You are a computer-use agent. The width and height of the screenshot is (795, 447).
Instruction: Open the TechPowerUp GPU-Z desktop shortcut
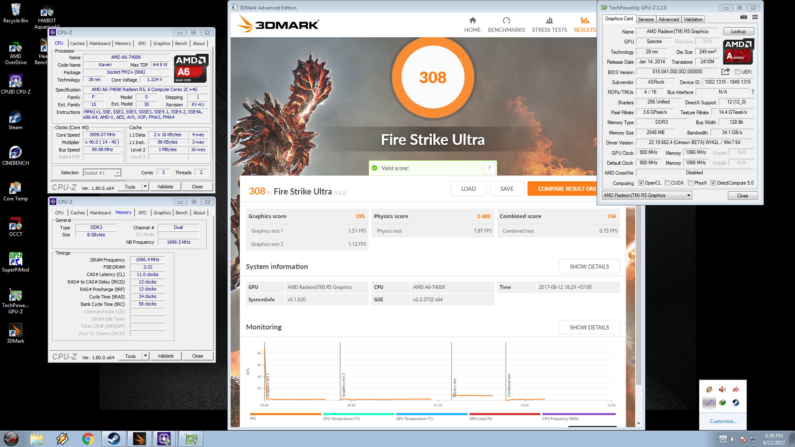click(16, 301)
